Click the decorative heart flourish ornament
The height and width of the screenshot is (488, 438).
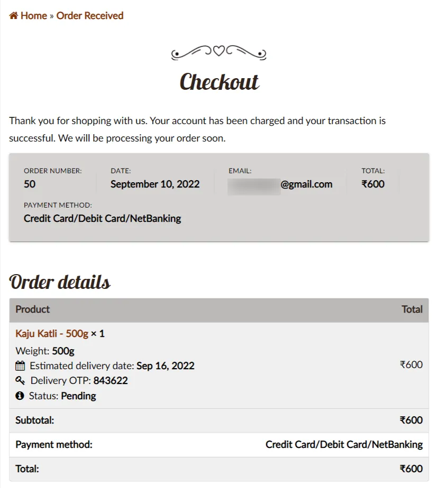pyautogui.click(x=219, y=52)
